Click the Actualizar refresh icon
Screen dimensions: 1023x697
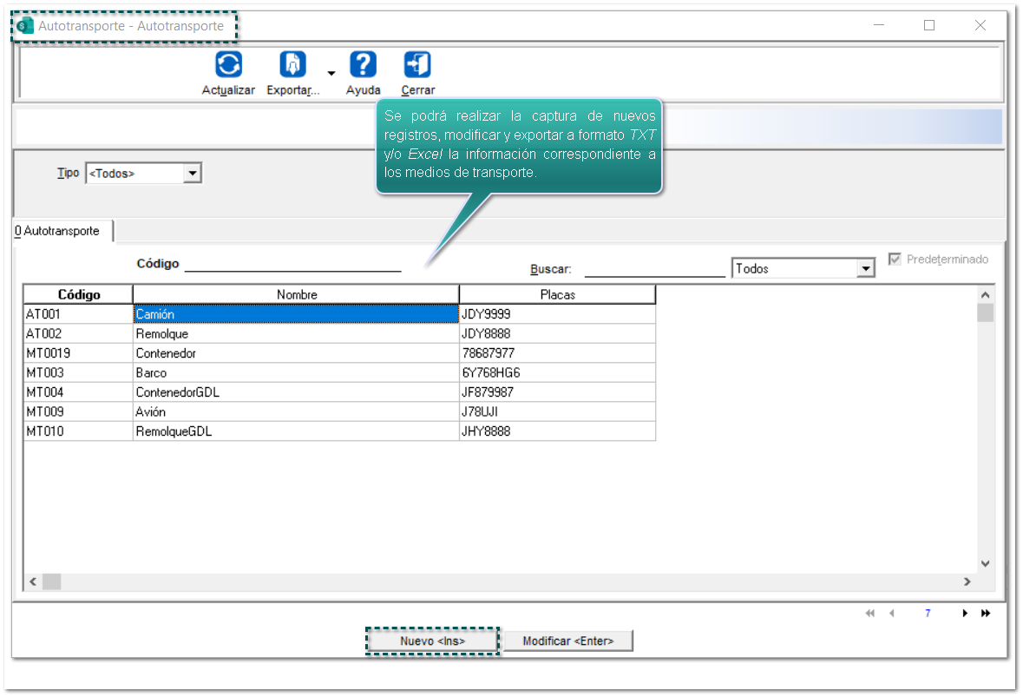click(228, 65)
